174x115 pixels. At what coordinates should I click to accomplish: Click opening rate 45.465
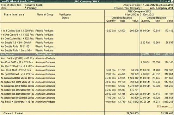pyautogui.click(x=121, y=74)
